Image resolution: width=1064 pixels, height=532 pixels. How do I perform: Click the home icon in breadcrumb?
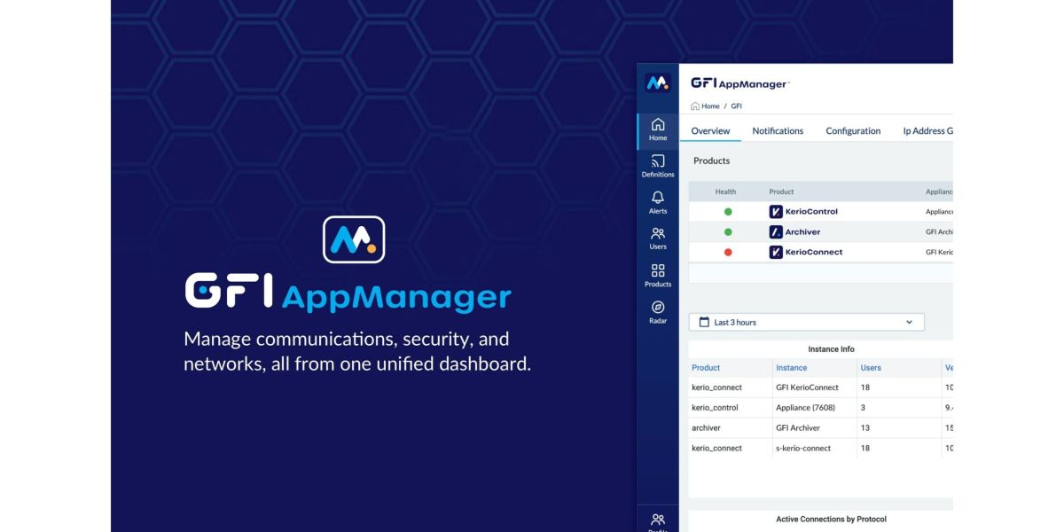point(695,106)
